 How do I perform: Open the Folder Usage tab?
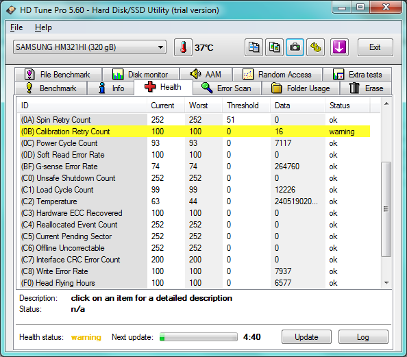click(301, 88)
